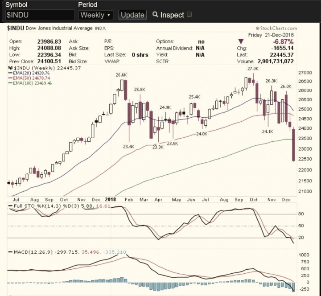Click the 23.4K low price annotation
Screen dimensions: 321x296
(129, 147)
